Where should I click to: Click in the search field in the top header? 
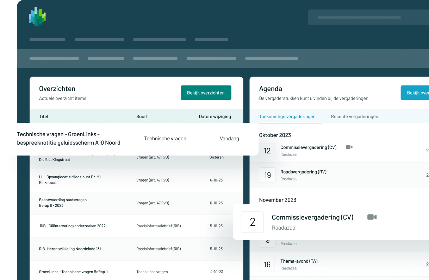tap(368, 17)
